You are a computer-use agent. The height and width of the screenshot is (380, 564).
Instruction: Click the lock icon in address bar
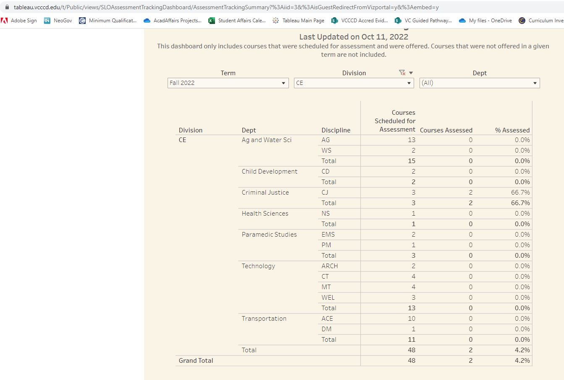click(x=7, y=7)
